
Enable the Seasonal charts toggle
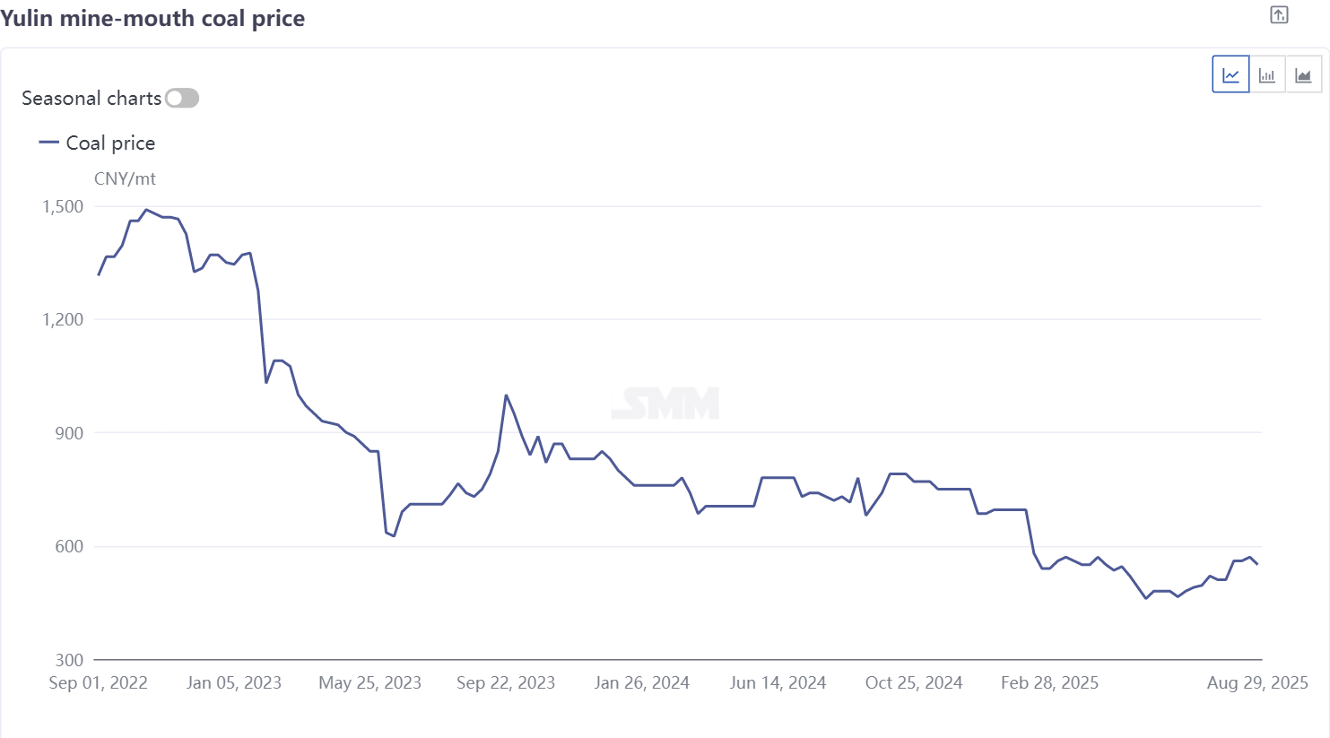pyautogui.click(x=182, y=99)
